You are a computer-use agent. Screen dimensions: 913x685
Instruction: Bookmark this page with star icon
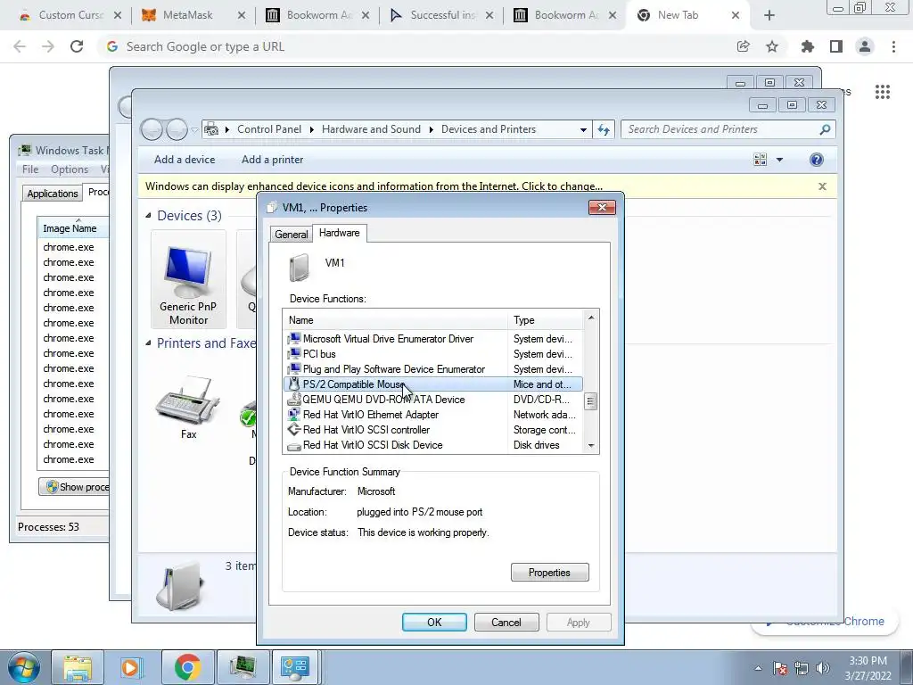point(771,46)
